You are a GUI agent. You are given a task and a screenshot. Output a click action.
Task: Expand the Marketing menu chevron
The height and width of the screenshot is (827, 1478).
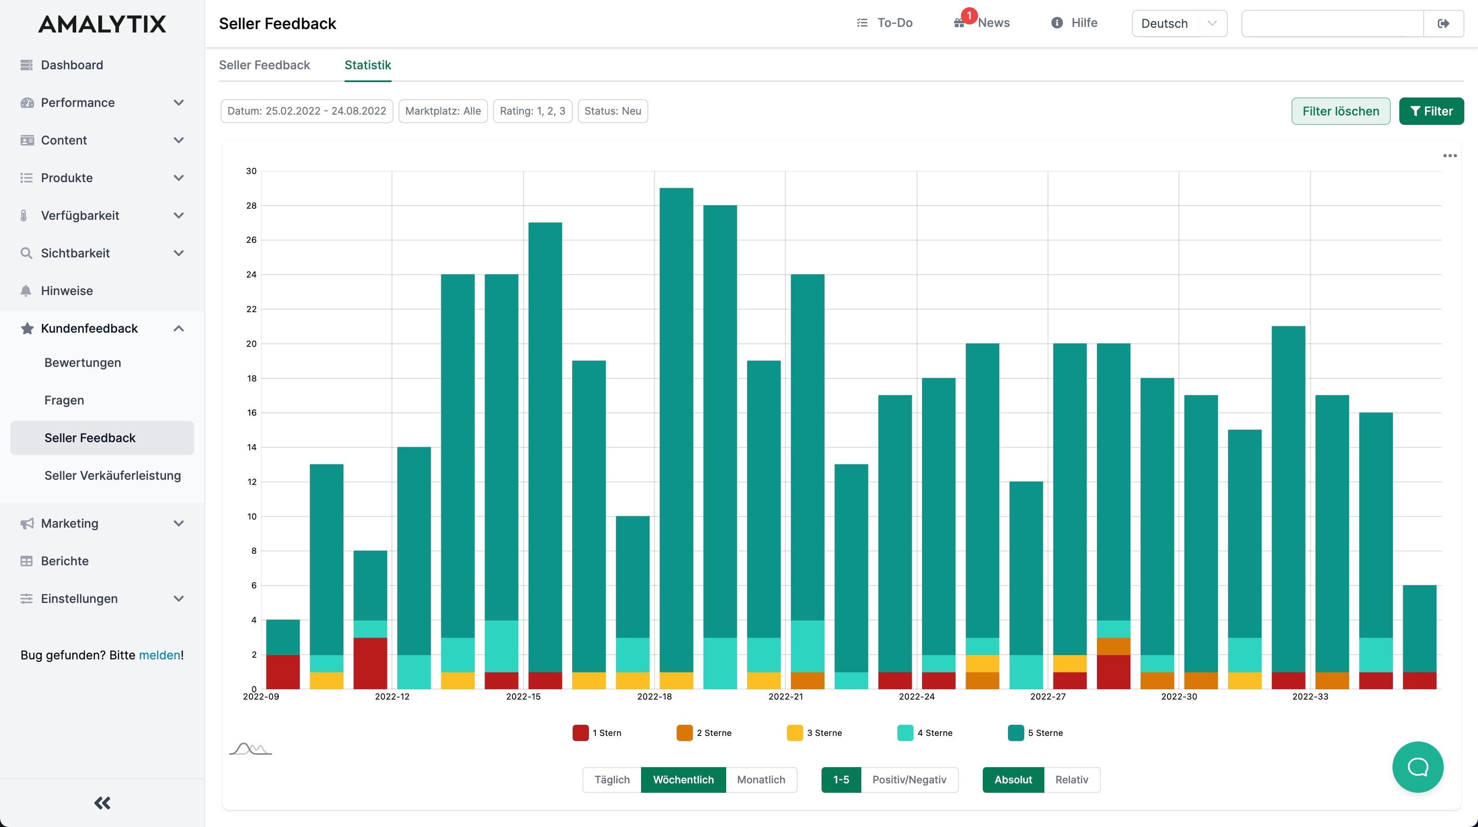[x=179, y=523]
